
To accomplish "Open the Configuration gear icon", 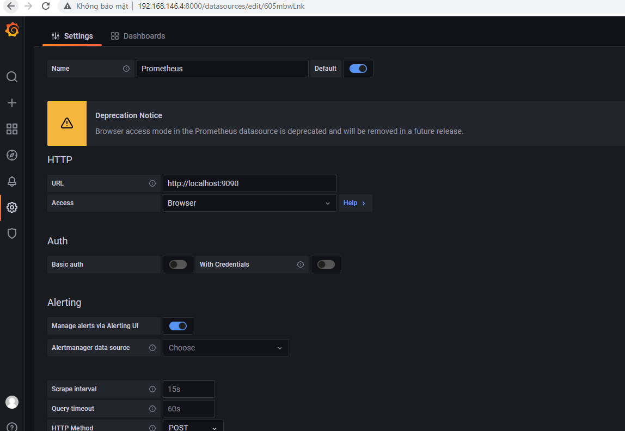I will pos(12,207).
